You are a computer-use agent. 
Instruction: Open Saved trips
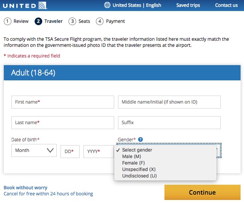click(x=188, y=5)
